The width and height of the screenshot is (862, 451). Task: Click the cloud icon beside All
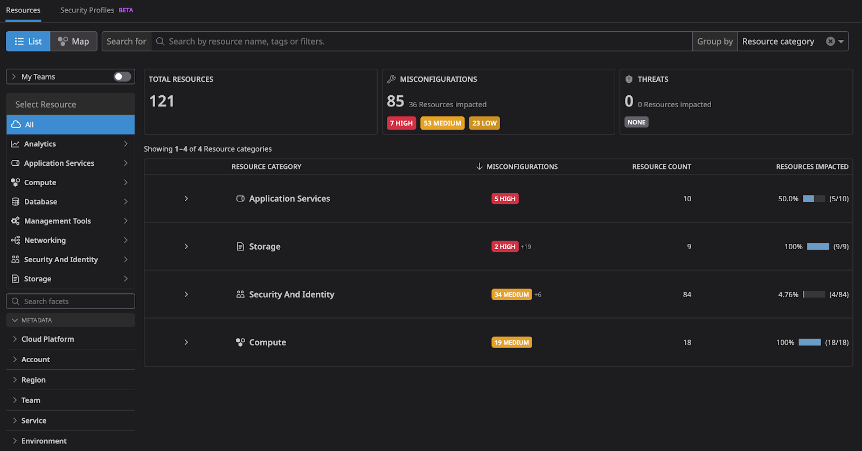pyautogui.click(x=16, y=124)
